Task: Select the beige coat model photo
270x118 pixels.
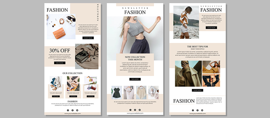Action: pos(188,74)
